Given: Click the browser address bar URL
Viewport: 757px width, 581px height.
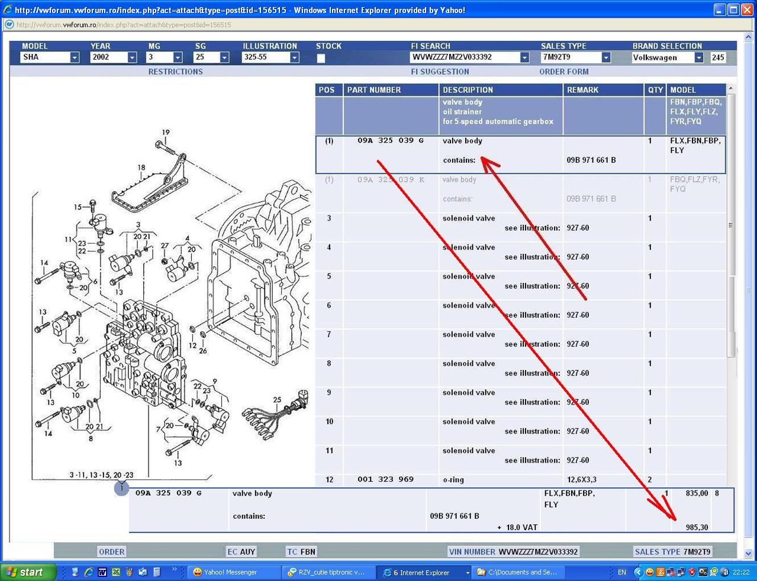Looking at the screenshot, I should (x=124, y=25).
